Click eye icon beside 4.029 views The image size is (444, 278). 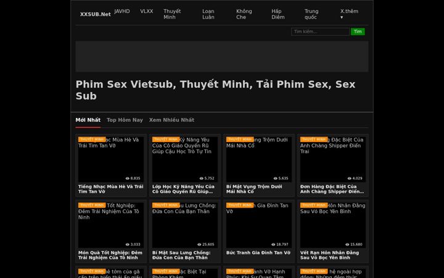tap(350, 179)
